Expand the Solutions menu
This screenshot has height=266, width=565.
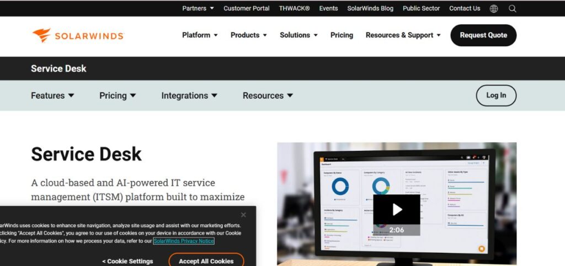point(299,35)
